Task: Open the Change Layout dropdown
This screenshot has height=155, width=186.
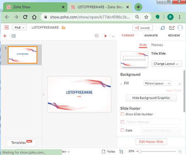Action: [167, 64]
